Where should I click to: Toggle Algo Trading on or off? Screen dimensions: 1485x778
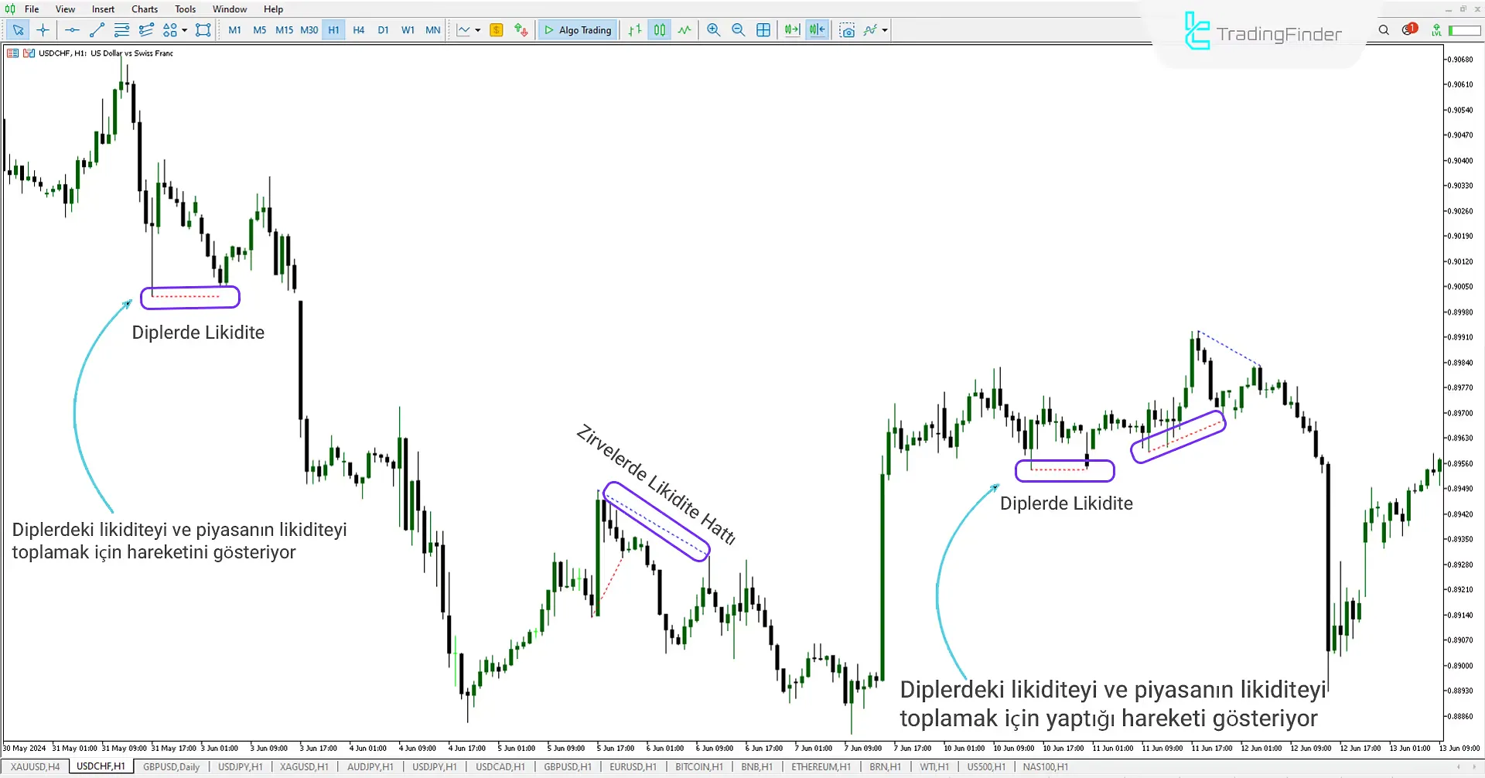click(577, 30)
